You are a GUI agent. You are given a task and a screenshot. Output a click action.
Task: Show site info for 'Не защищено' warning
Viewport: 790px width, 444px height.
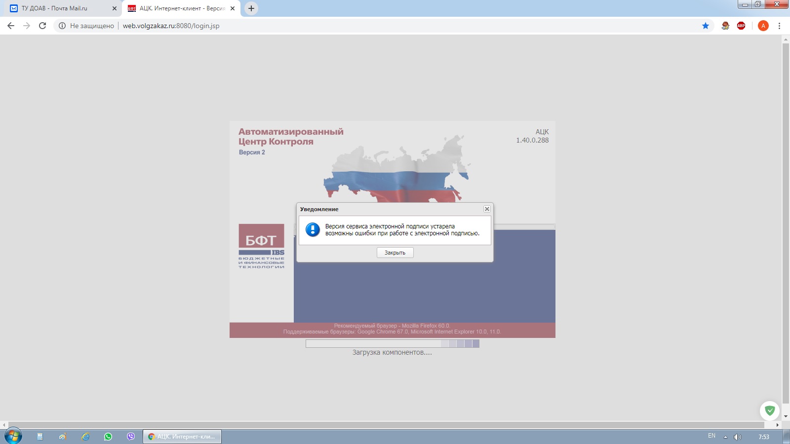point(62,26)
